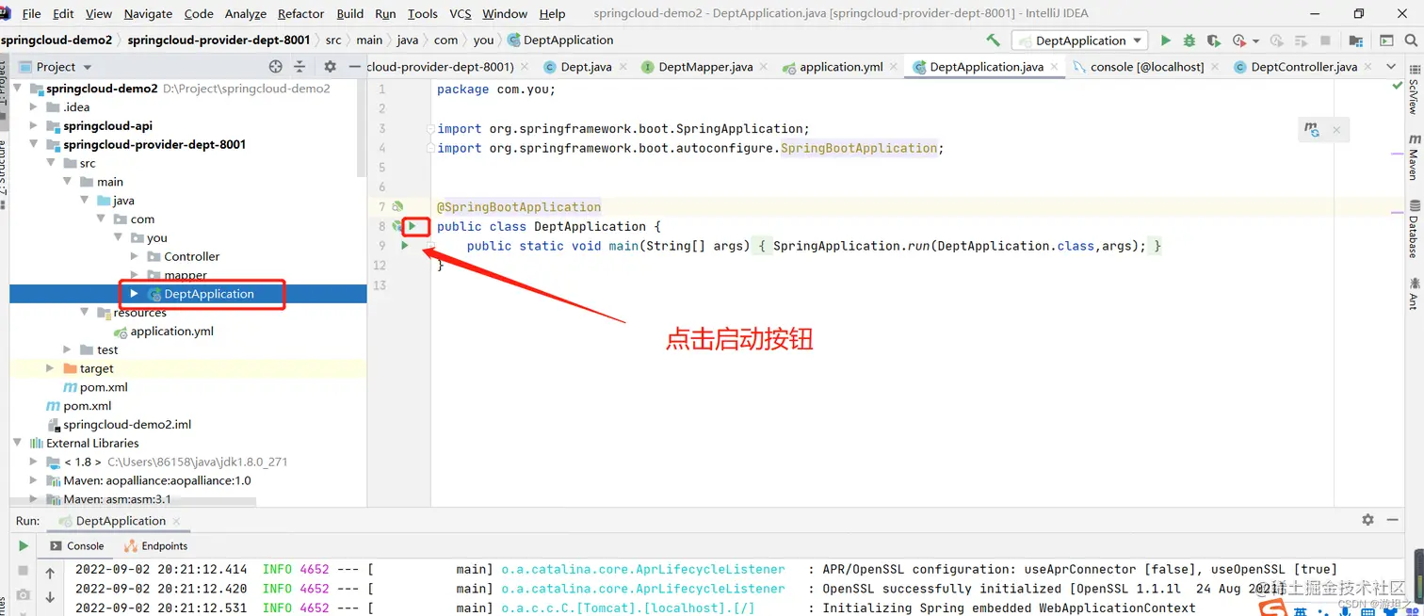Open Search Everywhere magnifier icon
This screenshot has width=1424, height=616.
pyautogui.click(x=1412, y=41)
